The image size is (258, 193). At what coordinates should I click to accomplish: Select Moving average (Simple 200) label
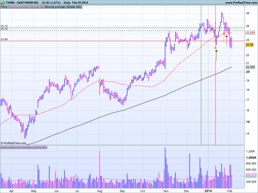pos(63,7)
